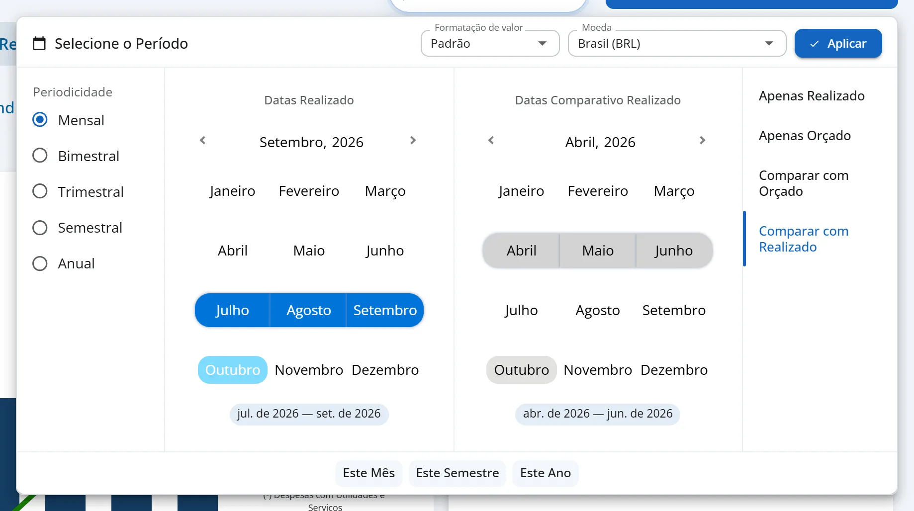Select Mensal periodicity radio button
Viewport: 914px width, 511px height.
(x=40, y=120)
